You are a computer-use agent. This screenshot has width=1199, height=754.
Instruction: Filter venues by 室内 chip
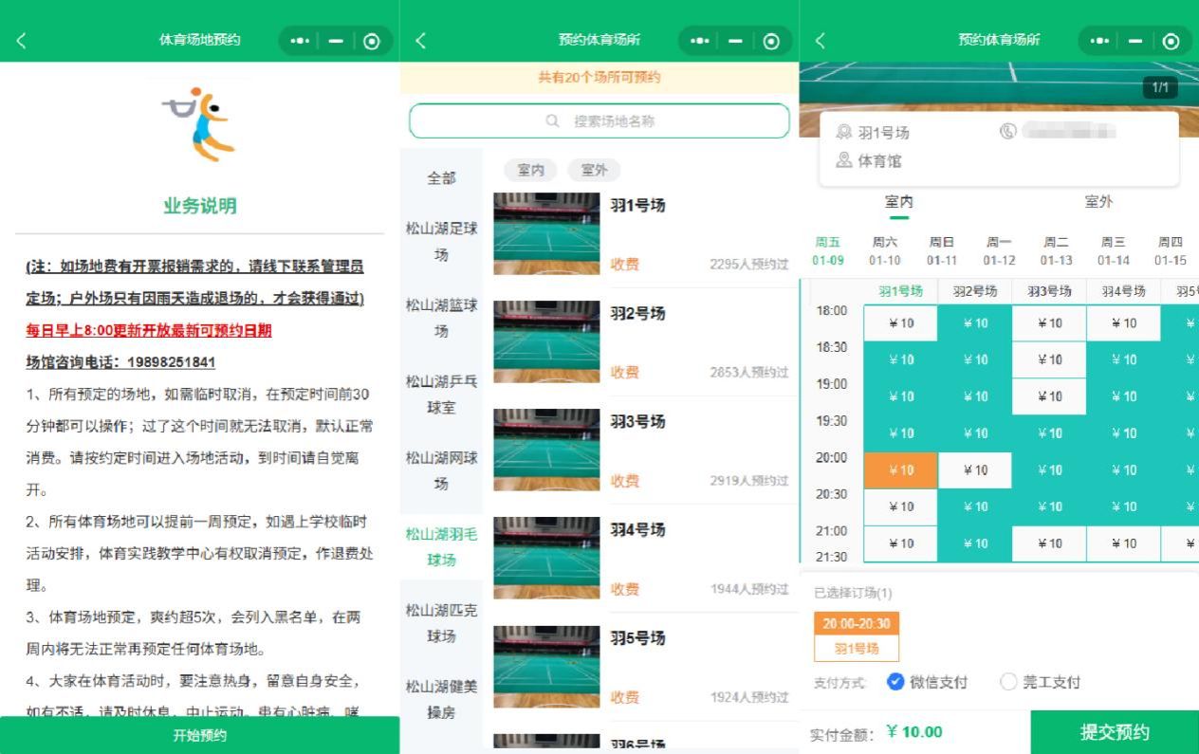pyautogui.click(x=530, y=170)
